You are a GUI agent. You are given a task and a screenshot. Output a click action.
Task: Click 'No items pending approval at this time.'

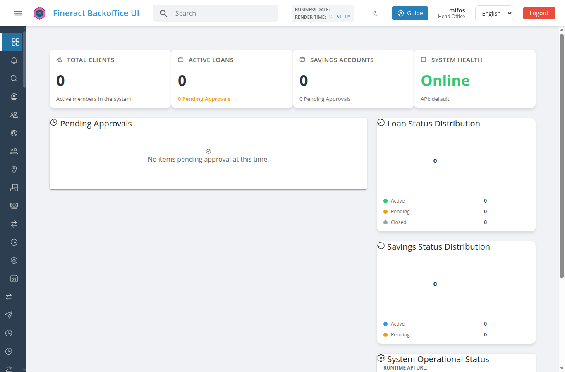click(x=208, y=159)
